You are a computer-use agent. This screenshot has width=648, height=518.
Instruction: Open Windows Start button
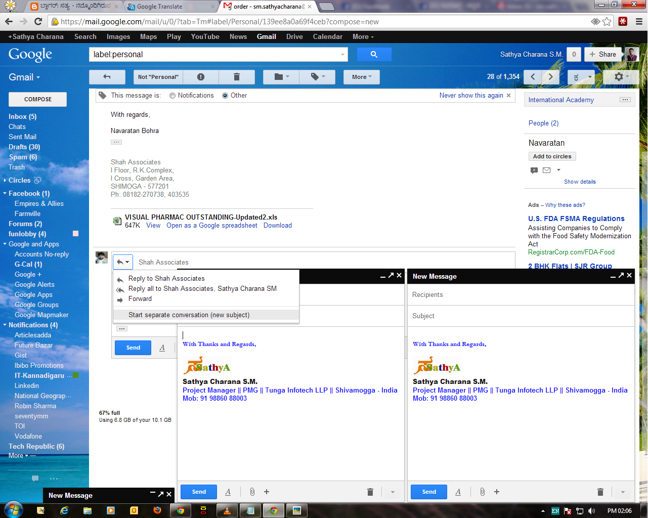(13, 510)
